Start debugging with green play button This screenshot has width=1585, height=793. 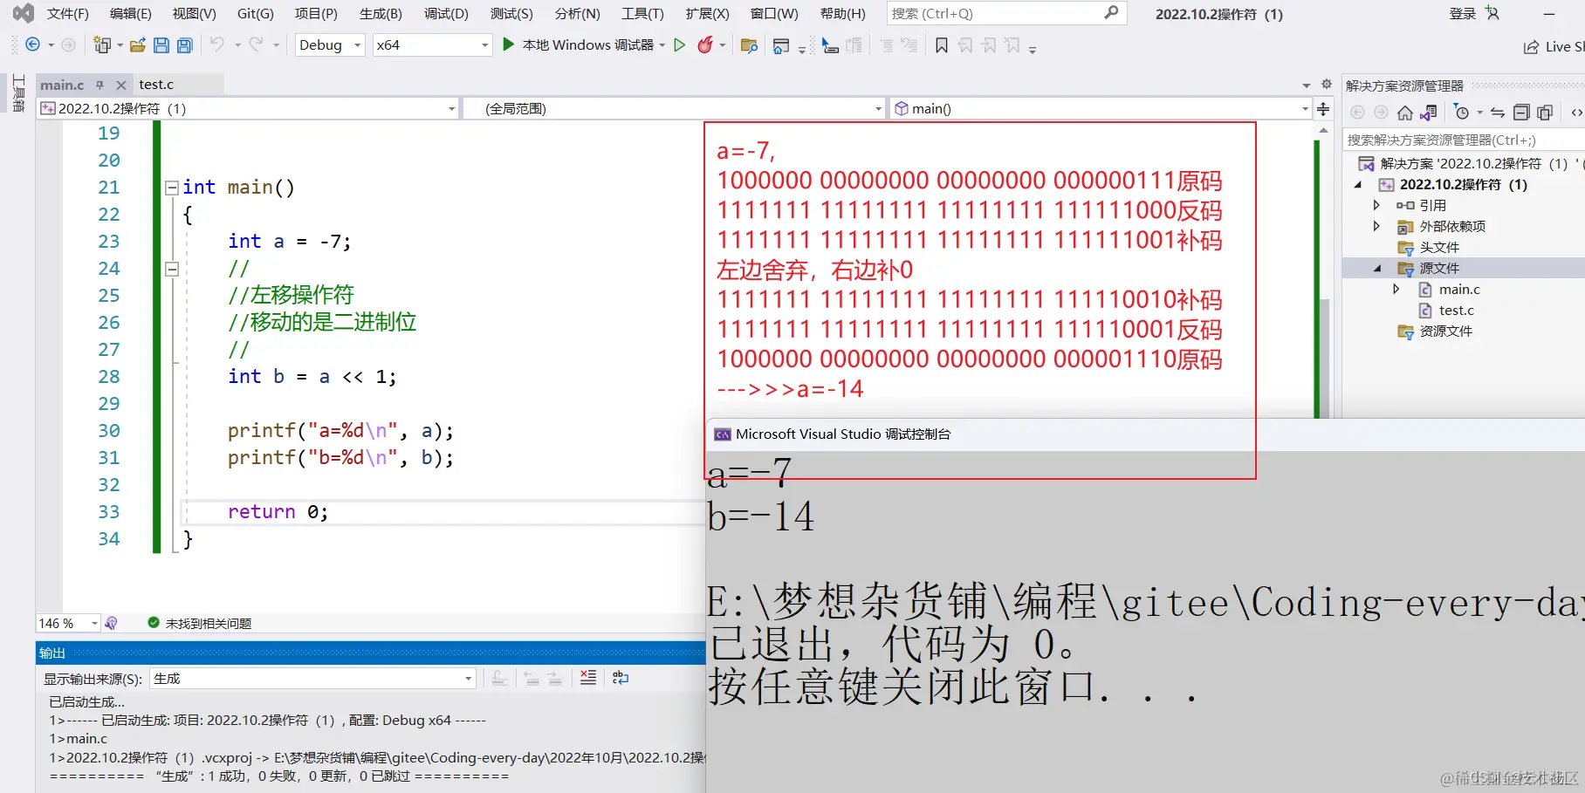(x=509, y=44)
